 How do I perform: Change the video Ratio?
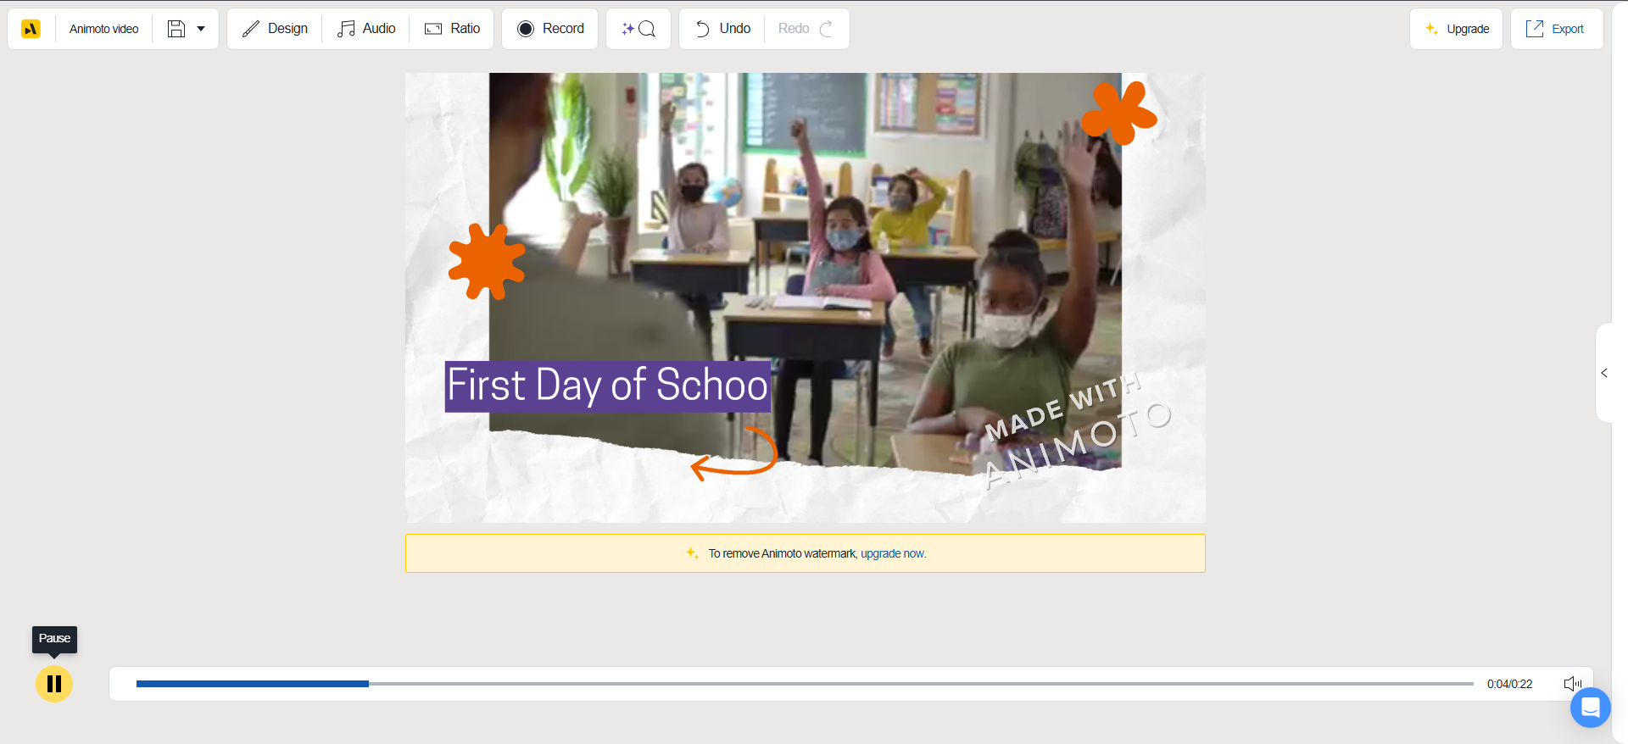(452, 29)
